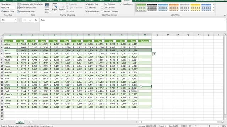Viewport: 227px width, 127px height.
Task: Click the Table Name input field
Action: click(8, 8)
